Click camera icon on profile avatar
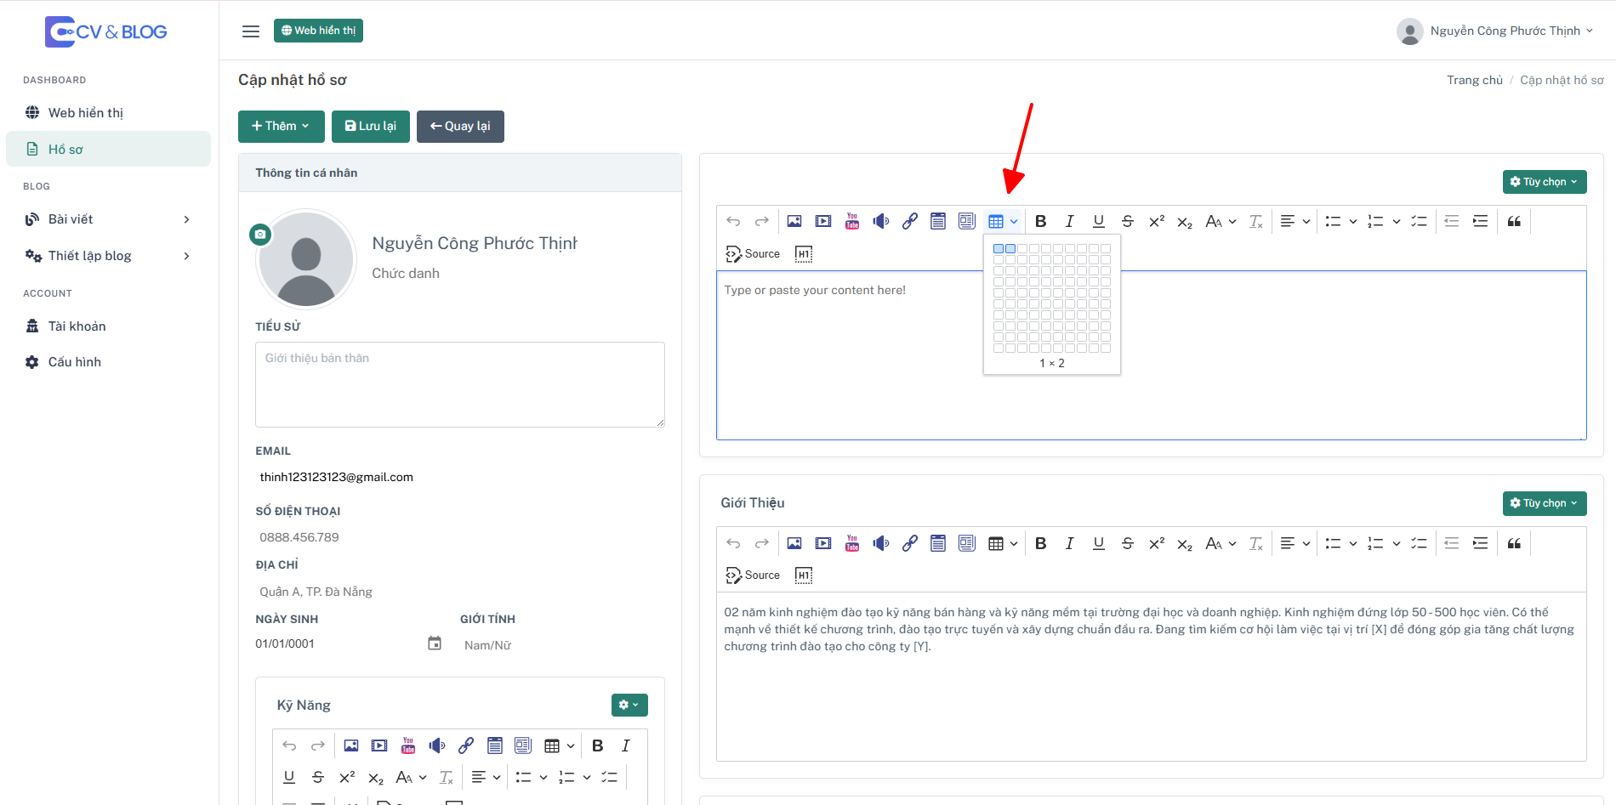The height and width of the screenshot is (805, 1616). point(260,234)
